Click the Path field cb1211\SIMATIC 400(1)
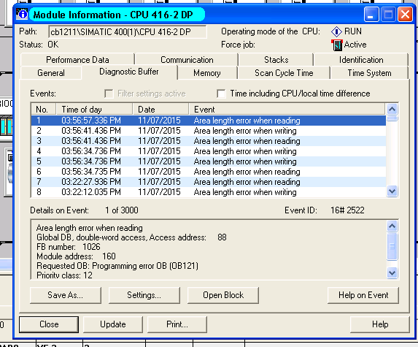The width and height of the screenshot is (418, 347). tap(128, 32)
